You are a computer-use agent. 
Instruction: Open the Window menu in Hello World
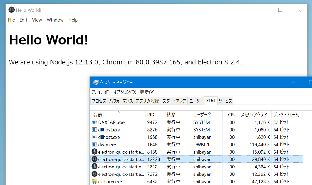tap(55, 20)
